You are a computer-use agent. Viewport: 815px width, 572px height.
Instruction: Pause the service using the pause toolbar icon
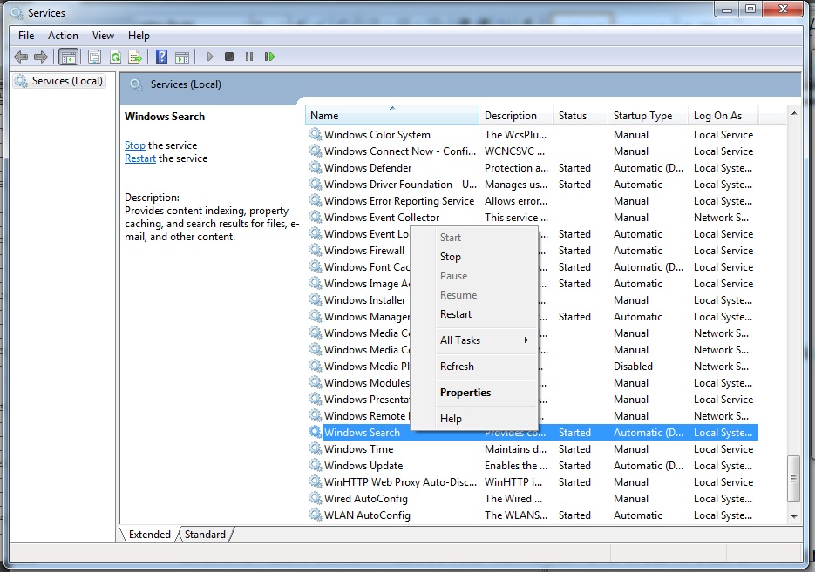tap(248, 56)
